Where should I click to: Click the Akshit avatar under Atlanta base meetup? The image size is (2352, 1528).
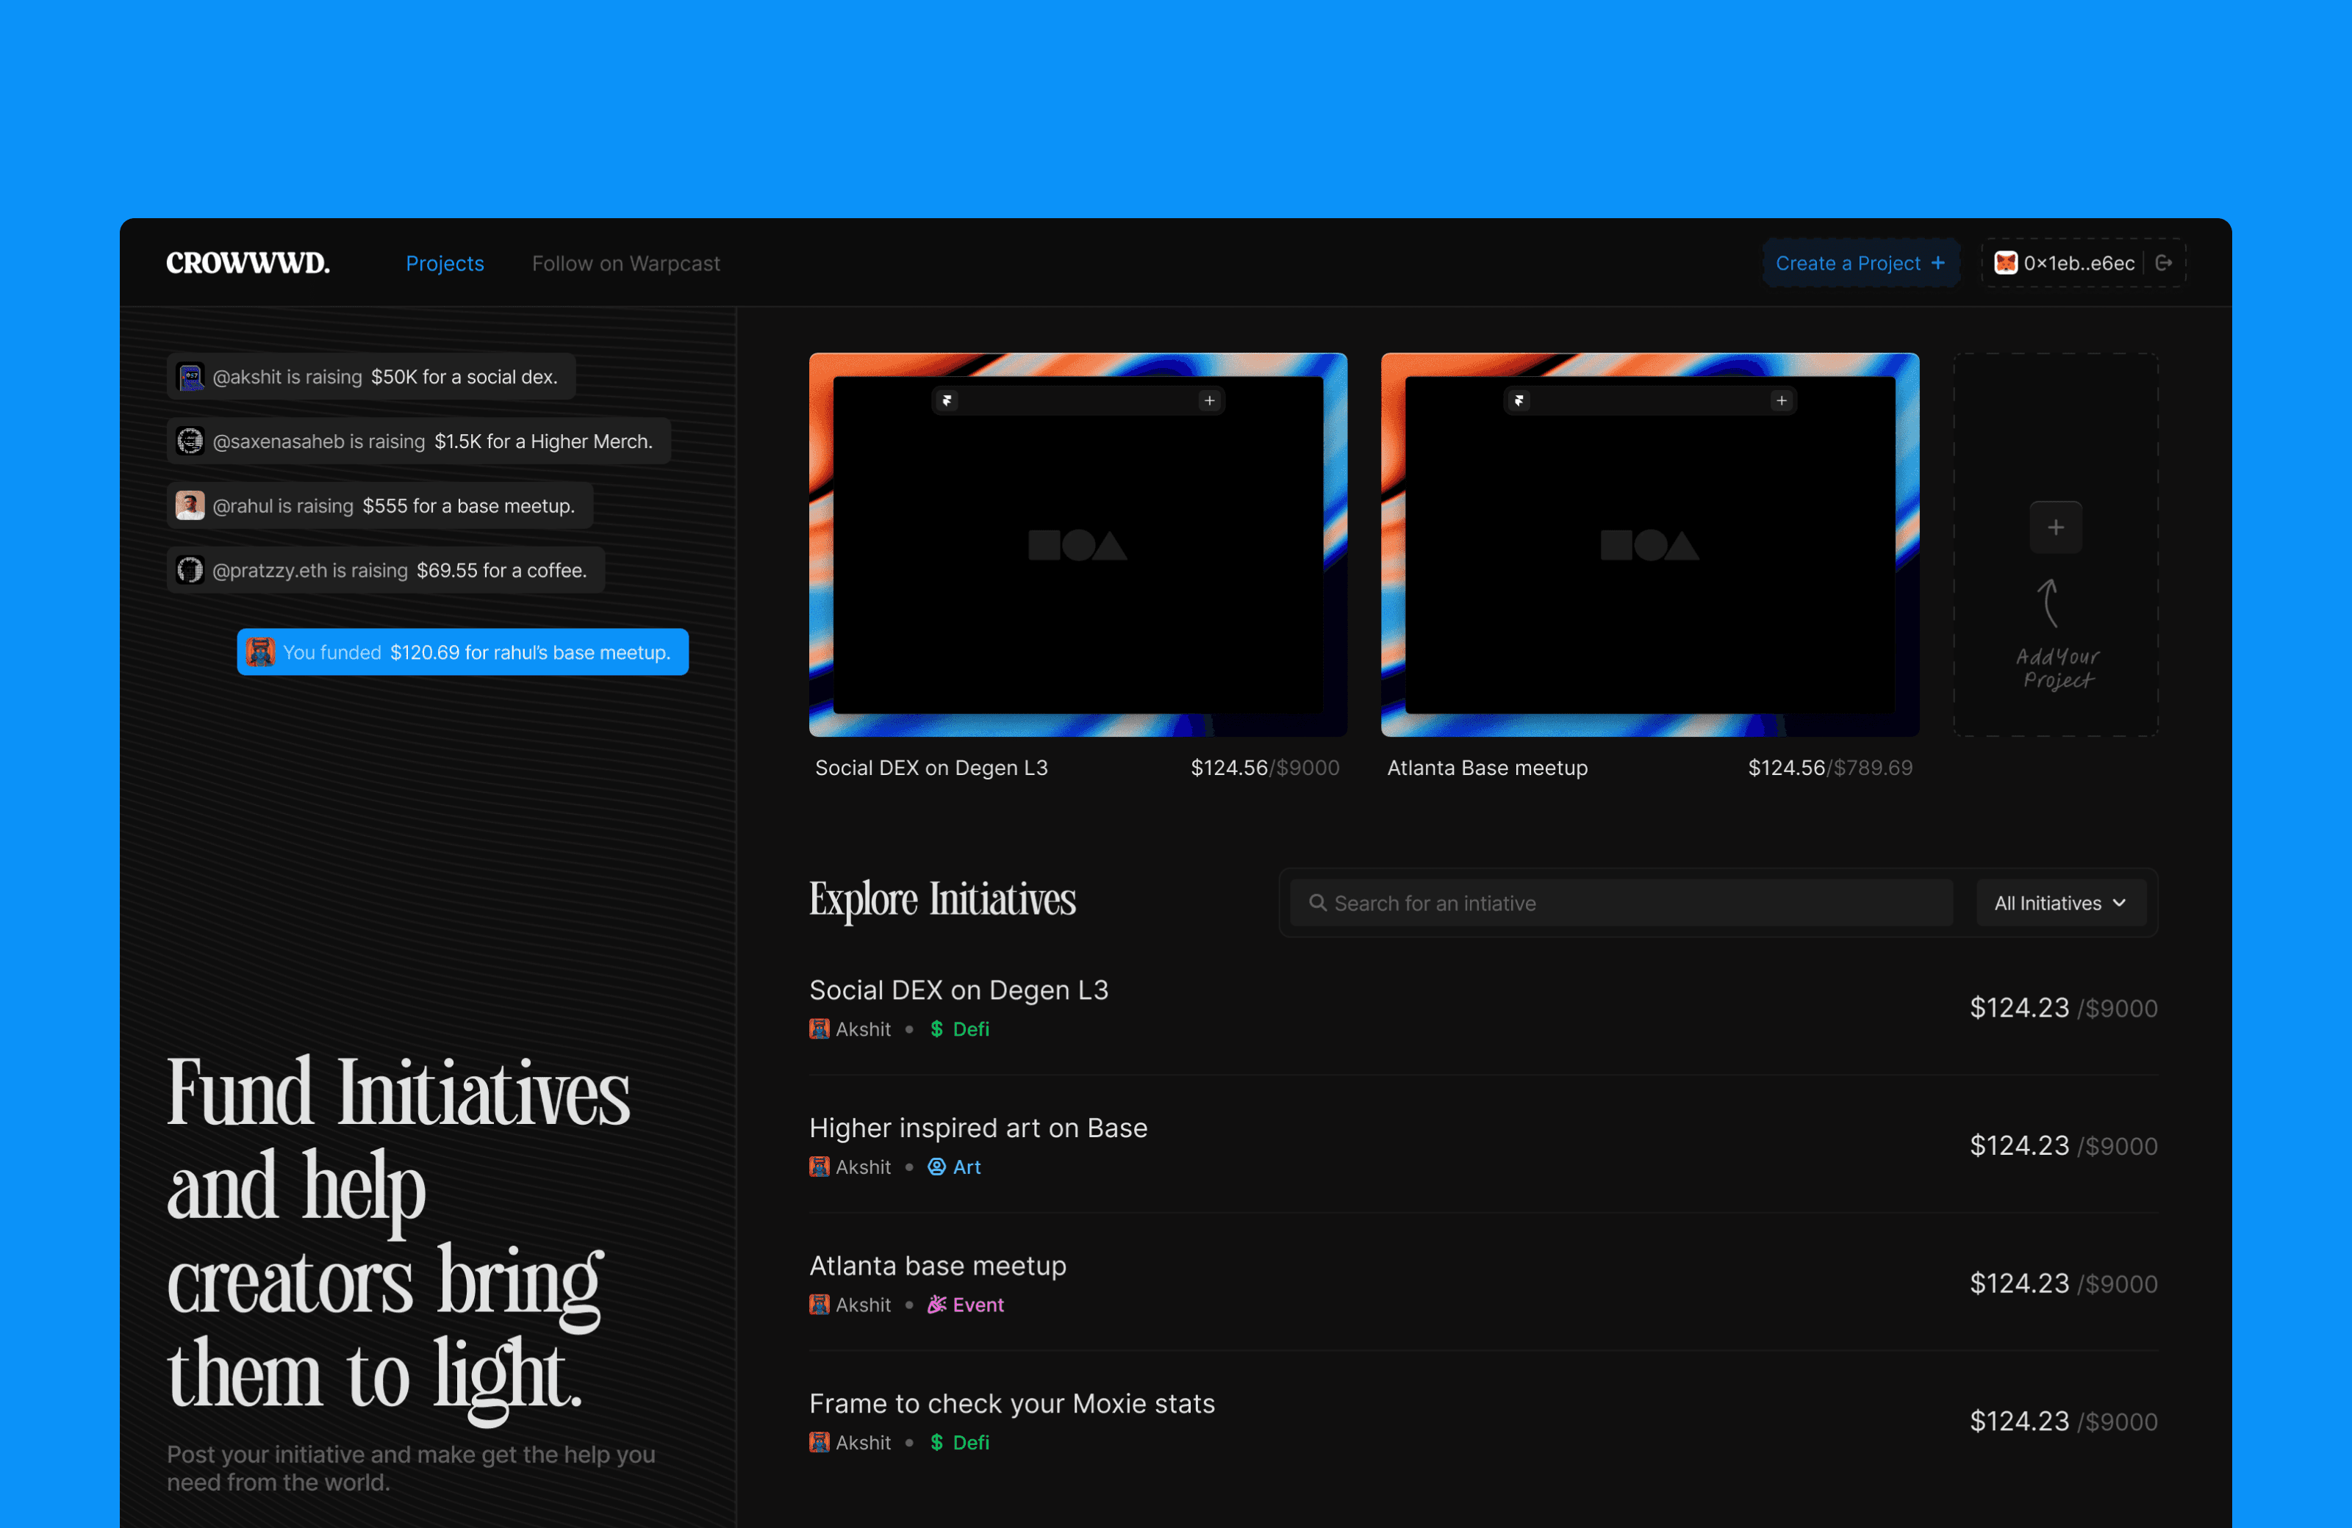pyautogui.click(x=820, y=1304)
